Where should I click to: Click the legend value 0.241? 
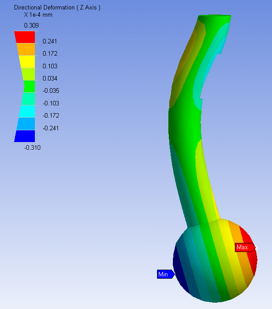coord(50,41)
